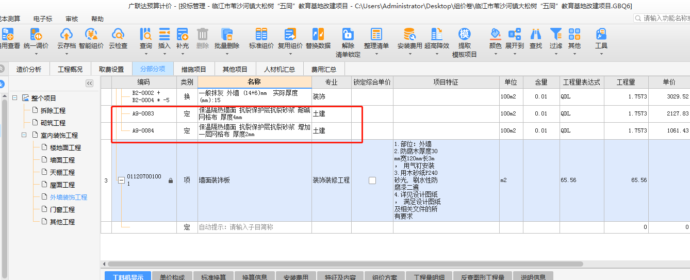Switch to 费用汇总 tab
The width and height of the screenshot is (690, 280).
click(324, 69)
